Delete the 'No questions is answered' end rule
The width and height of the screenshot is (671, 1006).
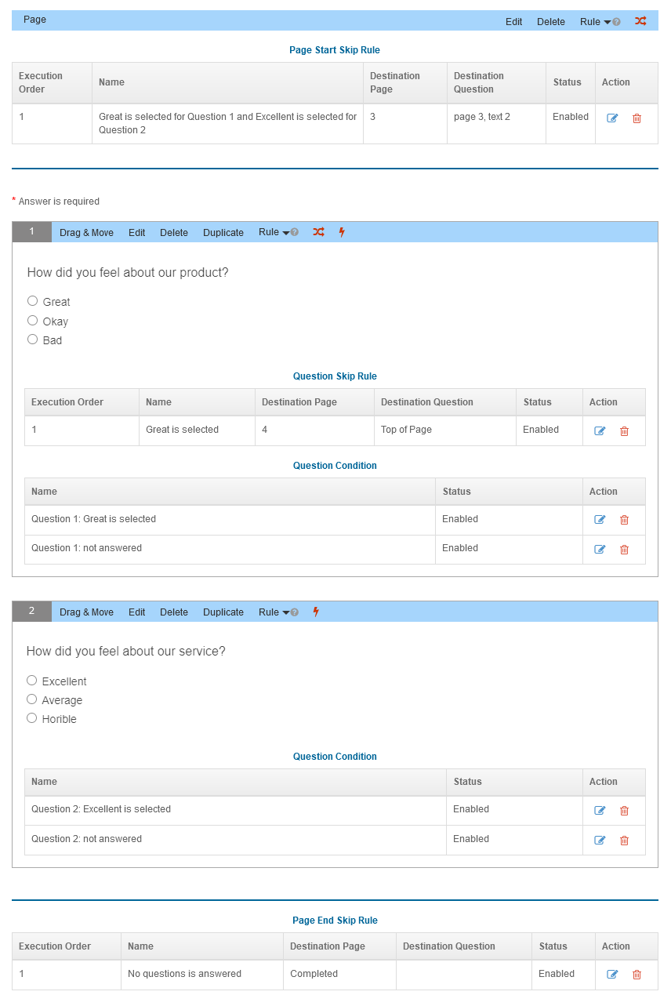click(637, 975)
